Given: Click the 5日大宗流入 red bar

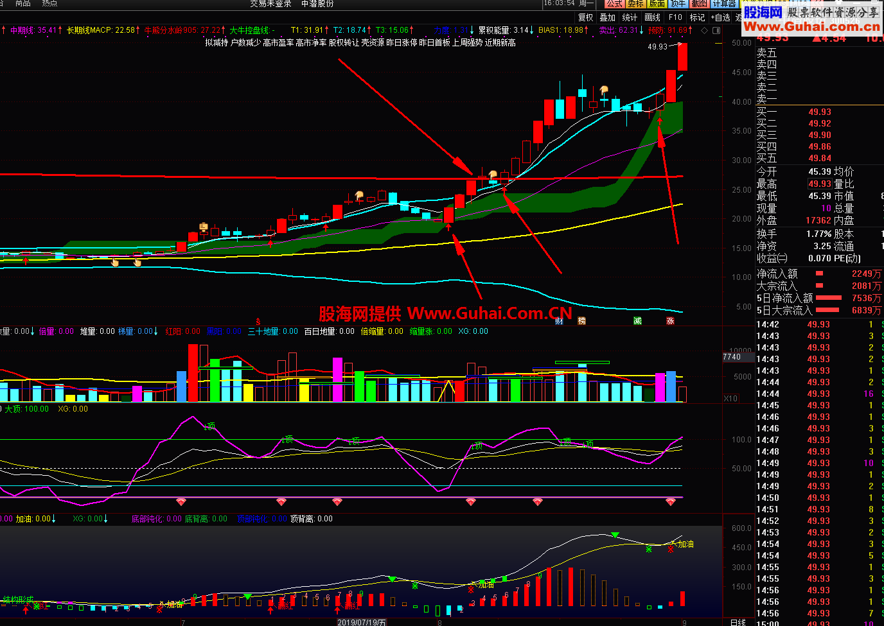Looking at the screenshot, I should [828, 310].
